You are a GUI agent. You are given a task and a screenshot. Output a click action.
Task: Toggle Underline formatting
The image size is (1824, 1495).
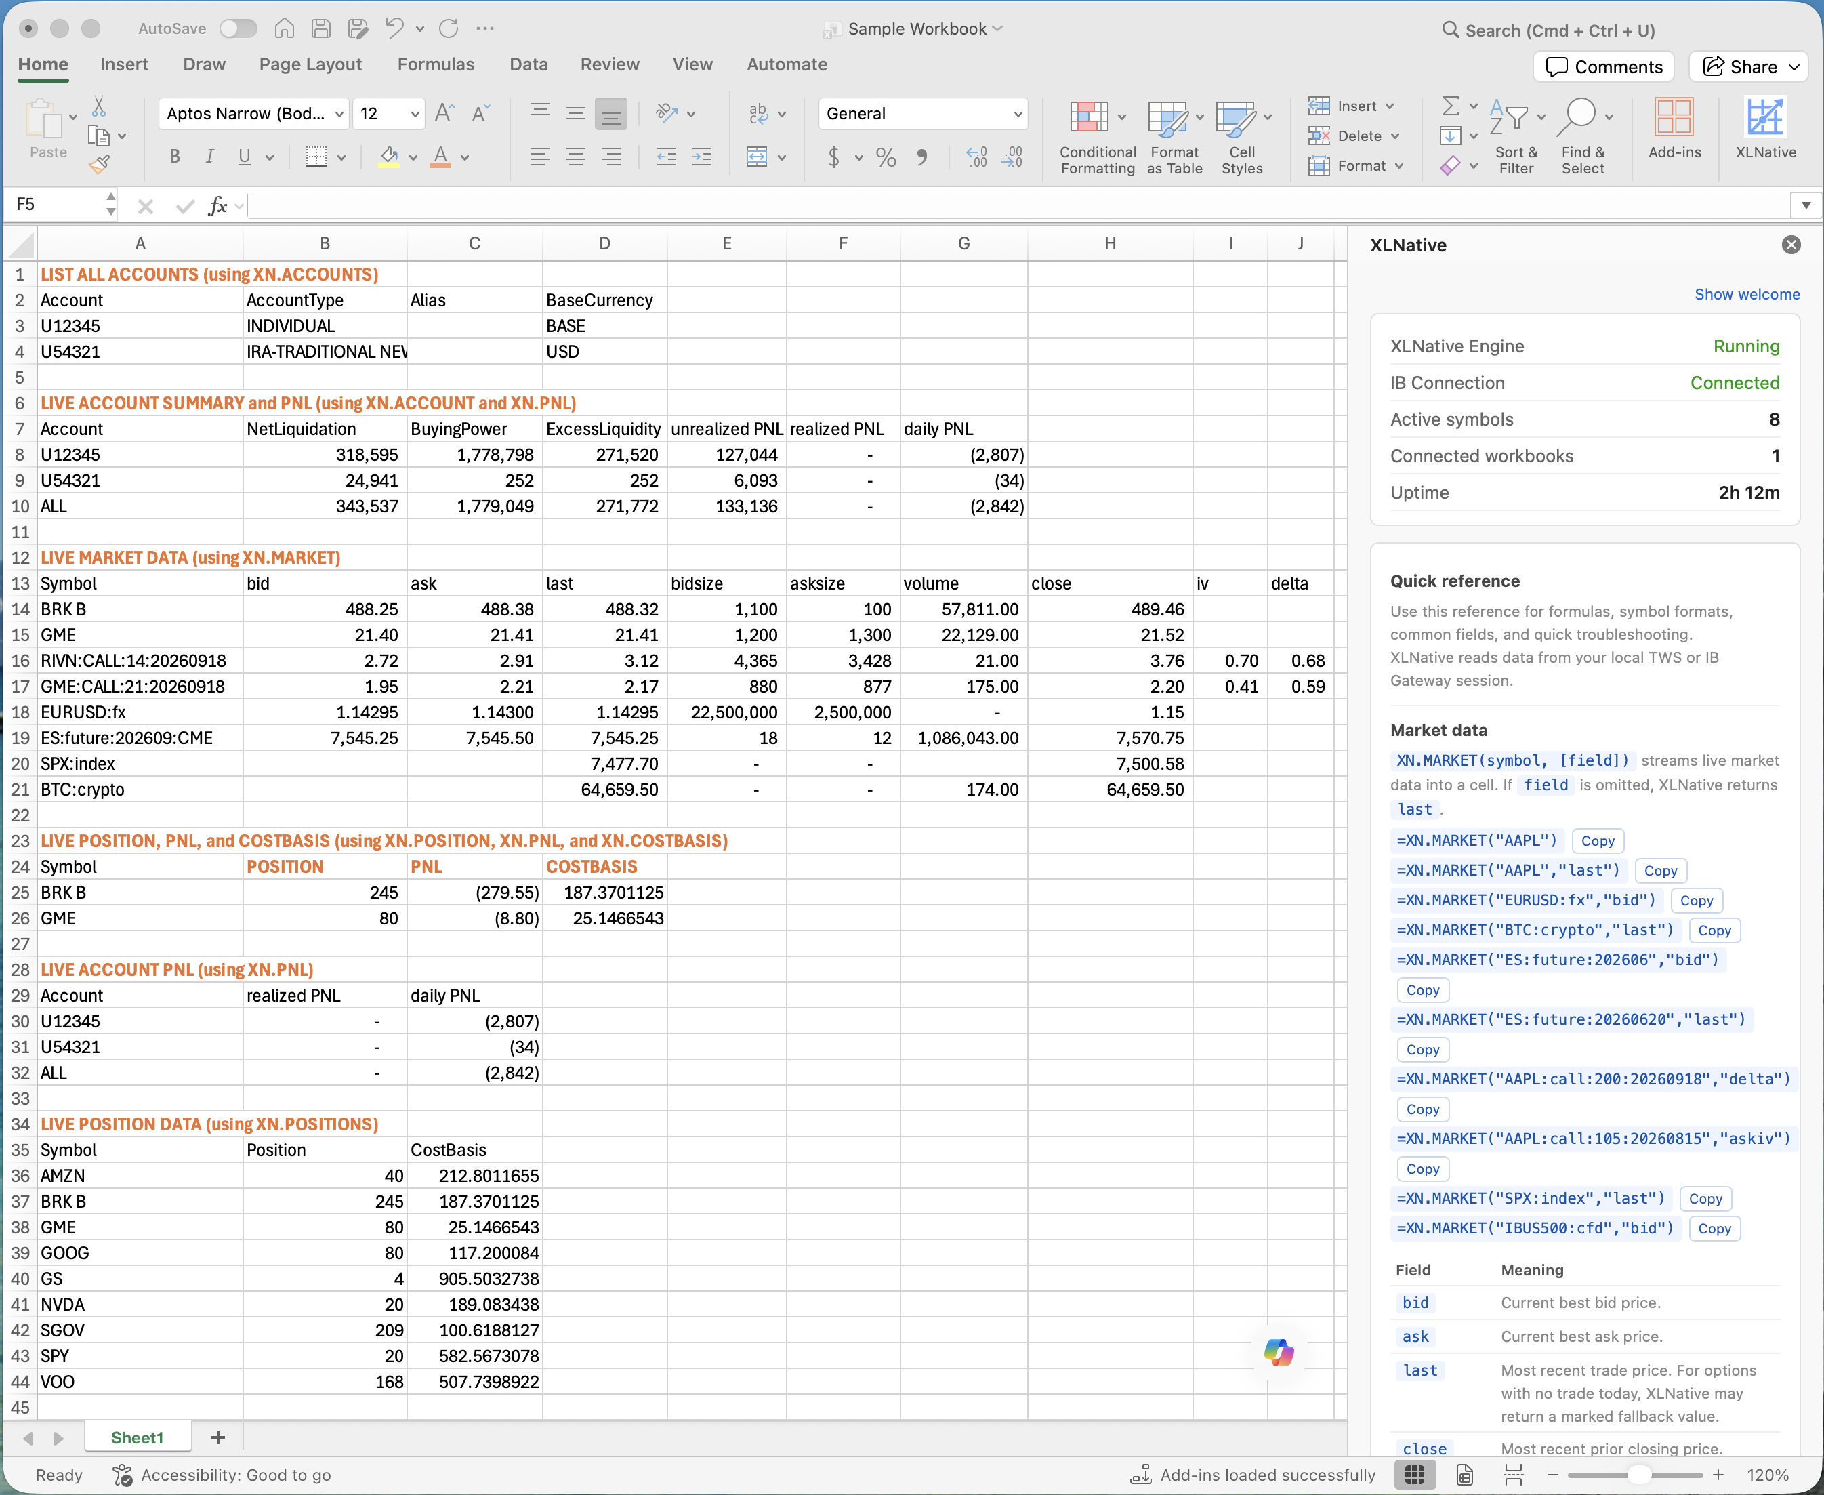[x=245, y=157]
